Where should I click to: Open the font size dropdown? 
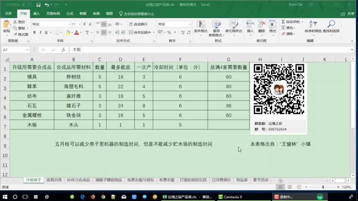(x=80, y=24)
